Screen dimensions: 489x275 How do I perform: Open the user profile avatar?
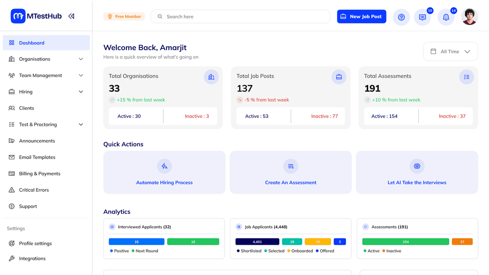pos(470,17)
